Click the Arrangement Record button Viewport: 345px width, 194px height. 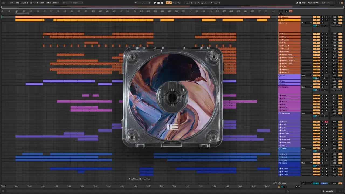[x=162, y=3]
